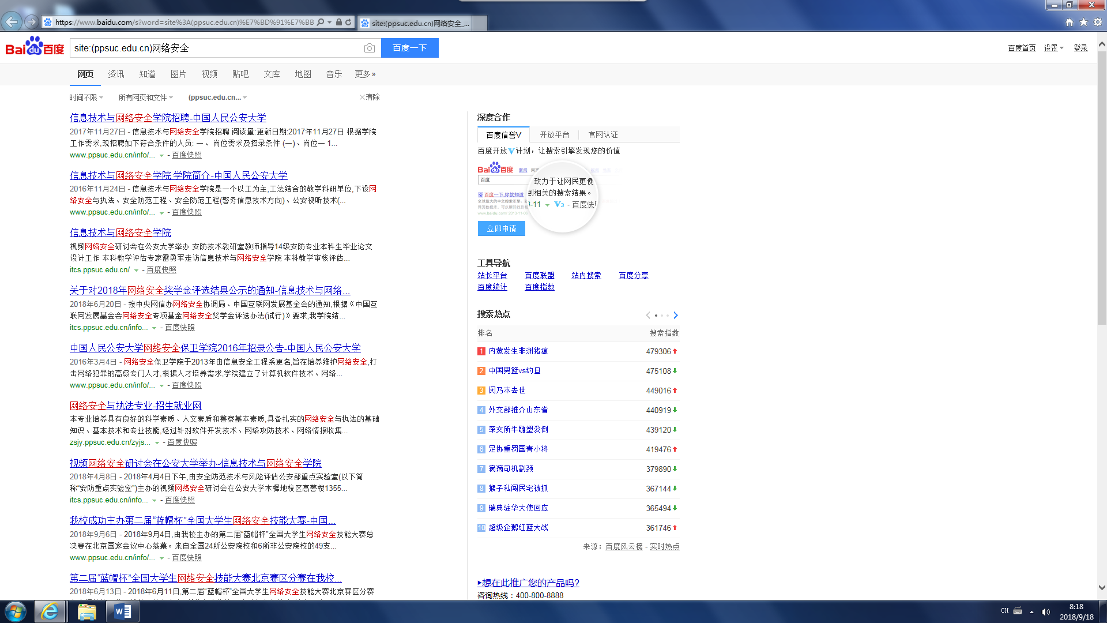This screenshot has width=1107, height=623.
Task: Expand the (ppsuc.edu.cn... site filter dropdown
Action: [x=217, y=97]
